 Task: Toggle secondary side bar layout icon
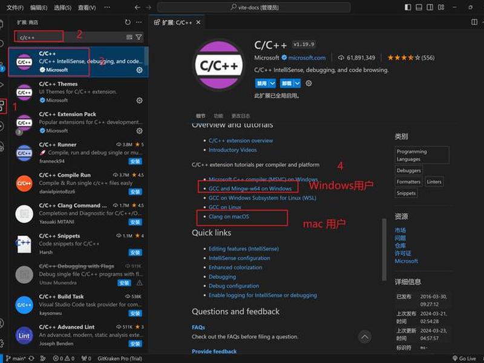click(x=430, y=7)
